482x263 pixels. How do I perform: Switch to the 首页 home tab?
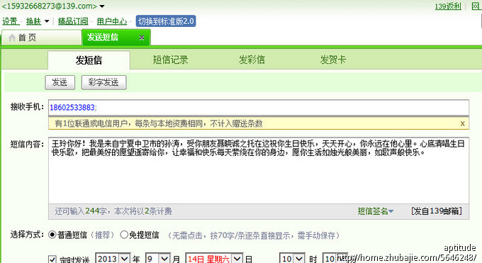pos(42,38)
